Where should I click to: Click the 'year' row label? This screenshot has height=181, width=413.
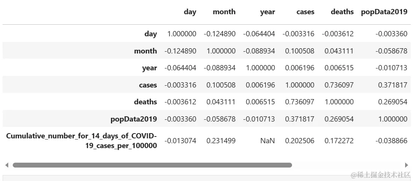pyautogui.click(x=149, y=68)
